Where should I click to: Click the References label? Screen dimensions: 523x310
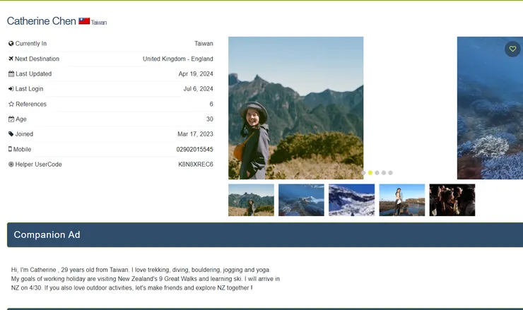pos(31,104)
